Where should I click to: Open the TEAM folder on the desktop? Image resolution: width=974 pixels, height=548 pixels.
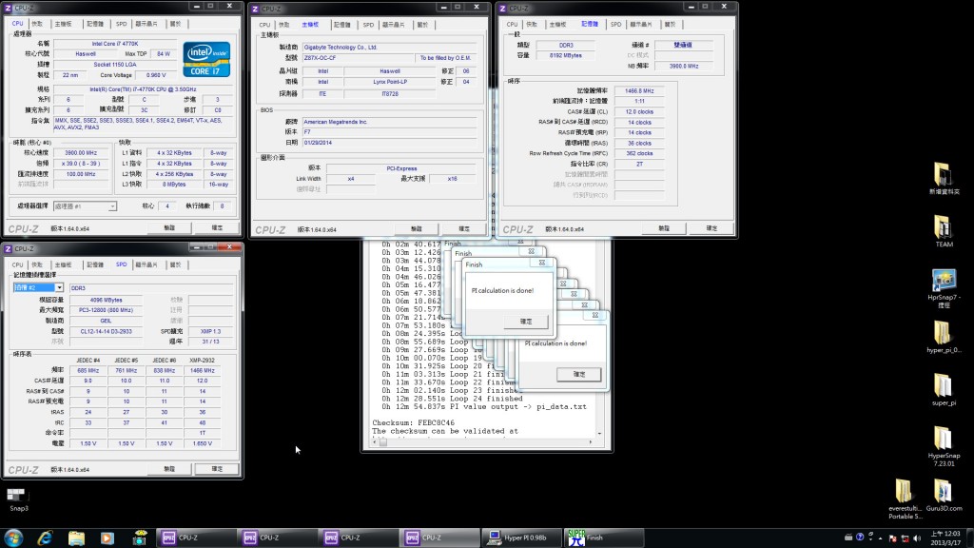(x=944, y=231)
